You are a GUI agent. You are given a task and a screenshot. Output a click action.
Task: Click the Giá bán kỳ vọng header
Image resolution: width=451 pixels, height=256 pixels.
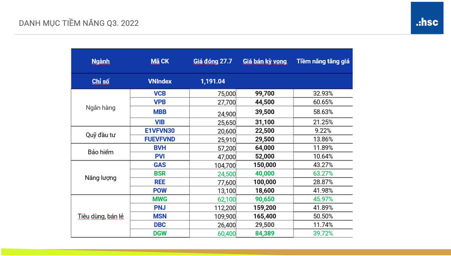[265, 61]
